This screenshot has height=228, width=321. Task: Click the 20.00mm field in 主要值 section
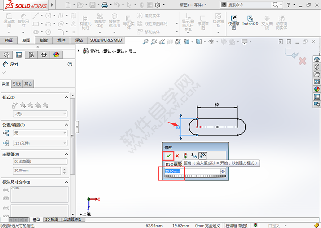pos(37,171)
